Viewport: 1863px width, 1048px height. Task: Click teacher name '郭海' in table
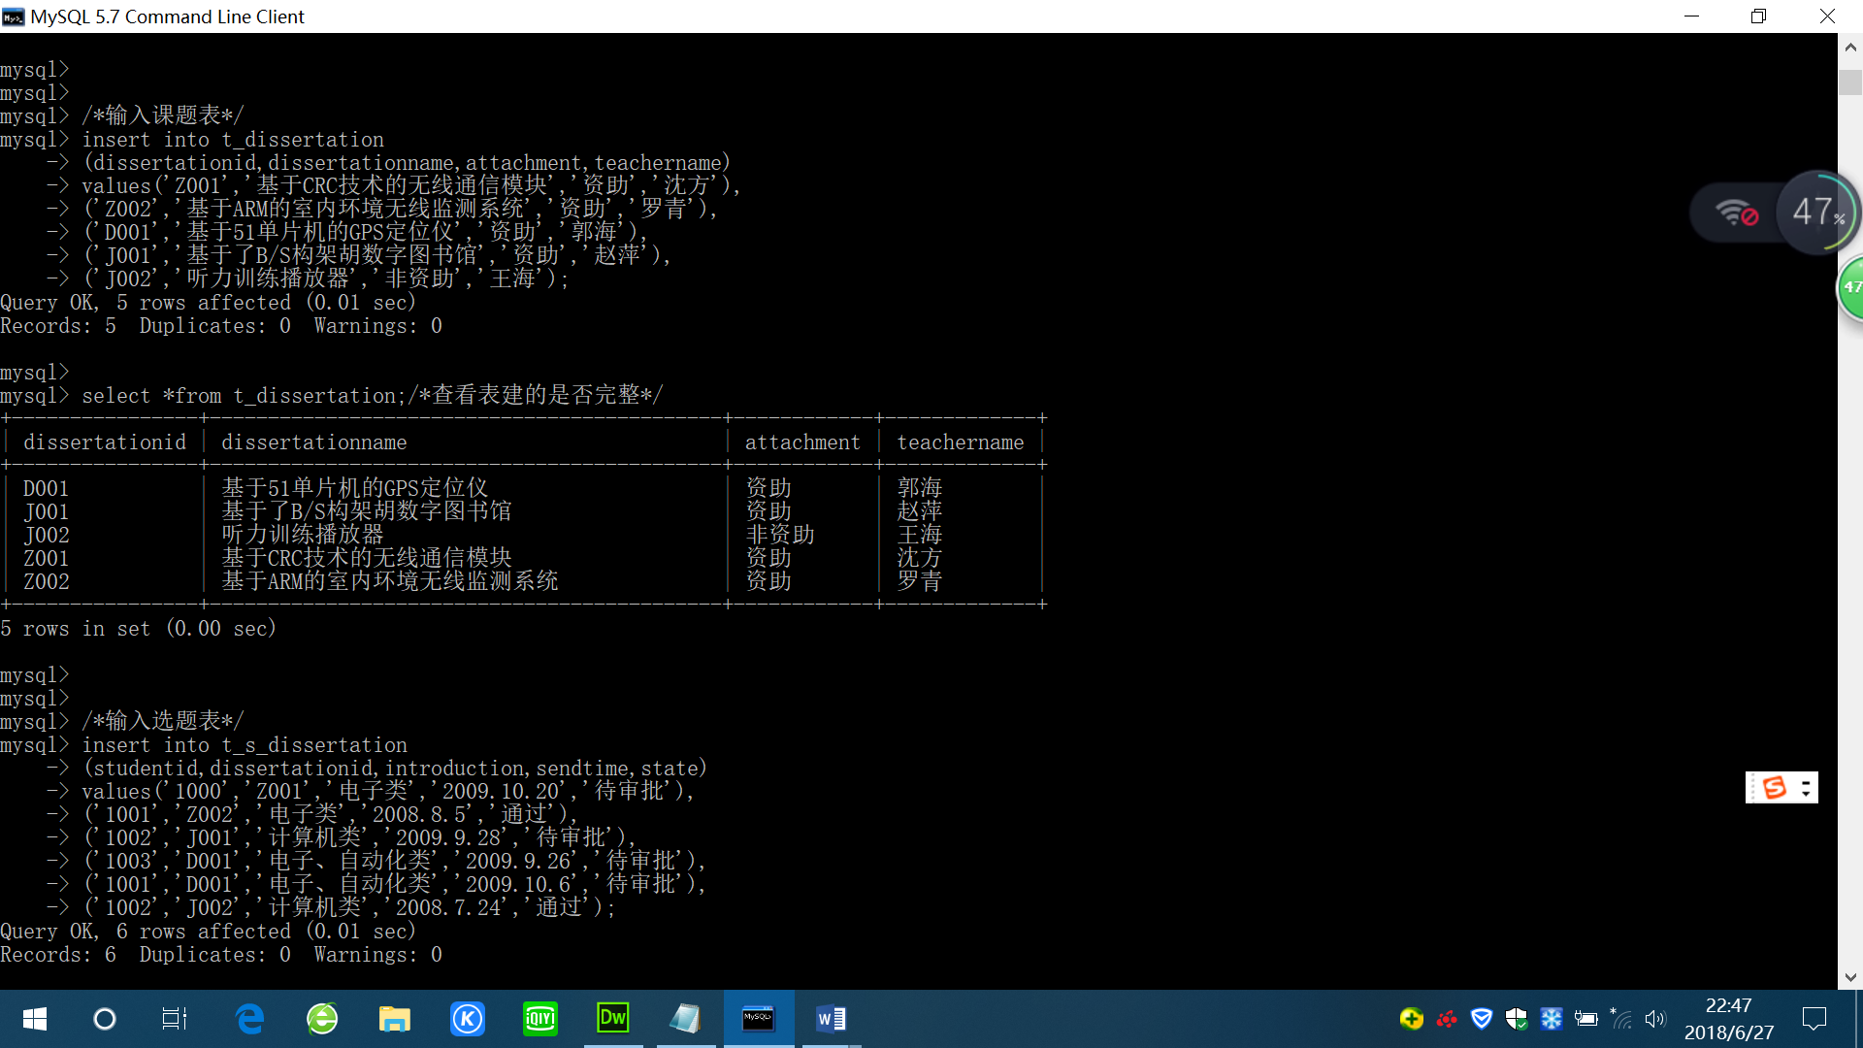[x=920, y=488]
